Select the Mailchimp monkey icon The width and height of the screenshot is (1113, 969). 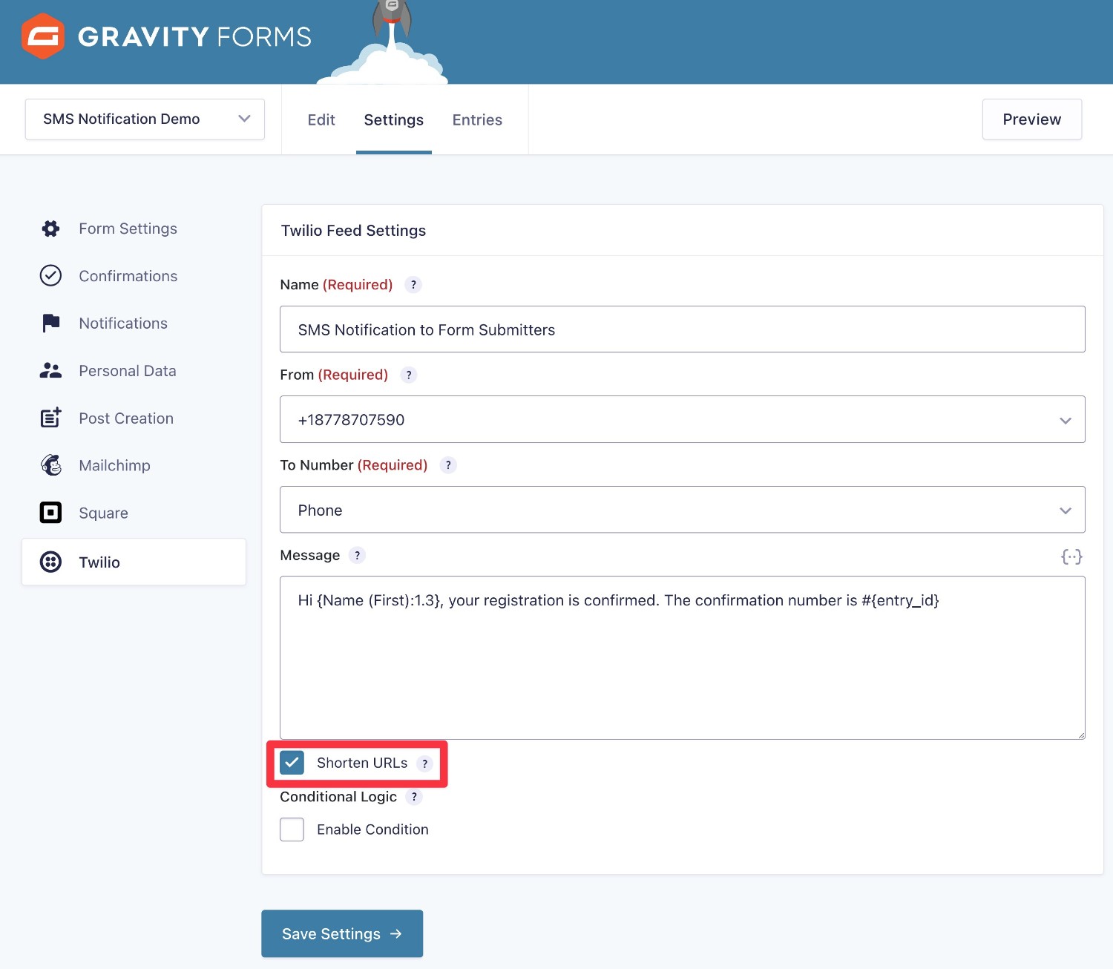tap(50, 465)
